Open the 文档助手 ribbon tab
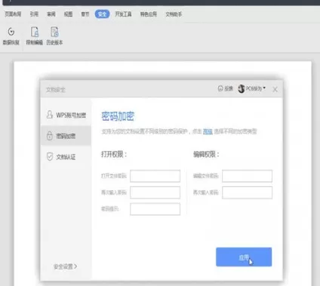This screenshot has height=286, width=320. [x=174, y=14]
